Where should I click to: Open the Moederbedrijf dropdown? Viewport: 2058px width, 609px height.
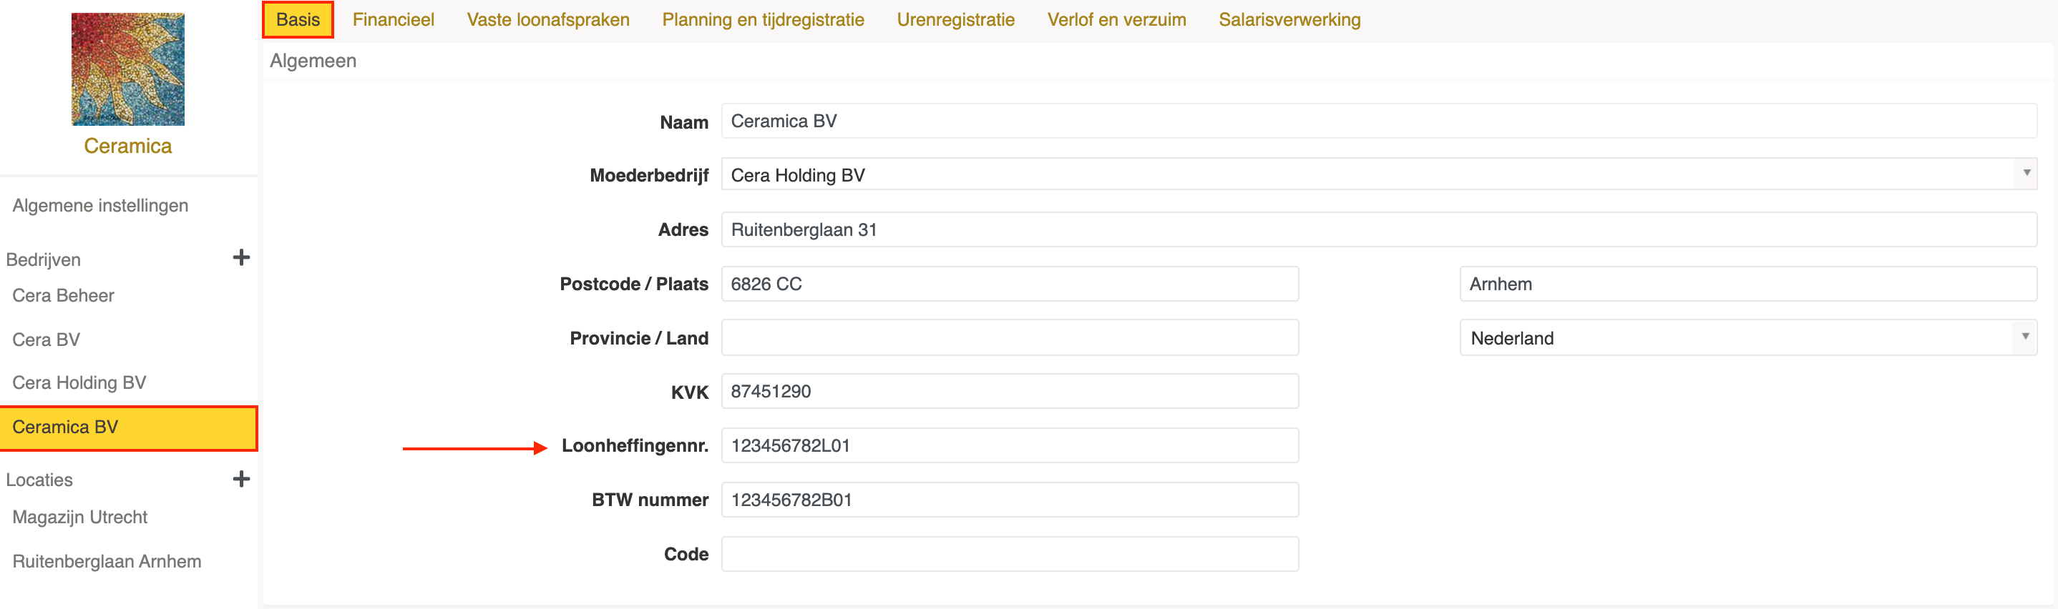click(1378, 174)
